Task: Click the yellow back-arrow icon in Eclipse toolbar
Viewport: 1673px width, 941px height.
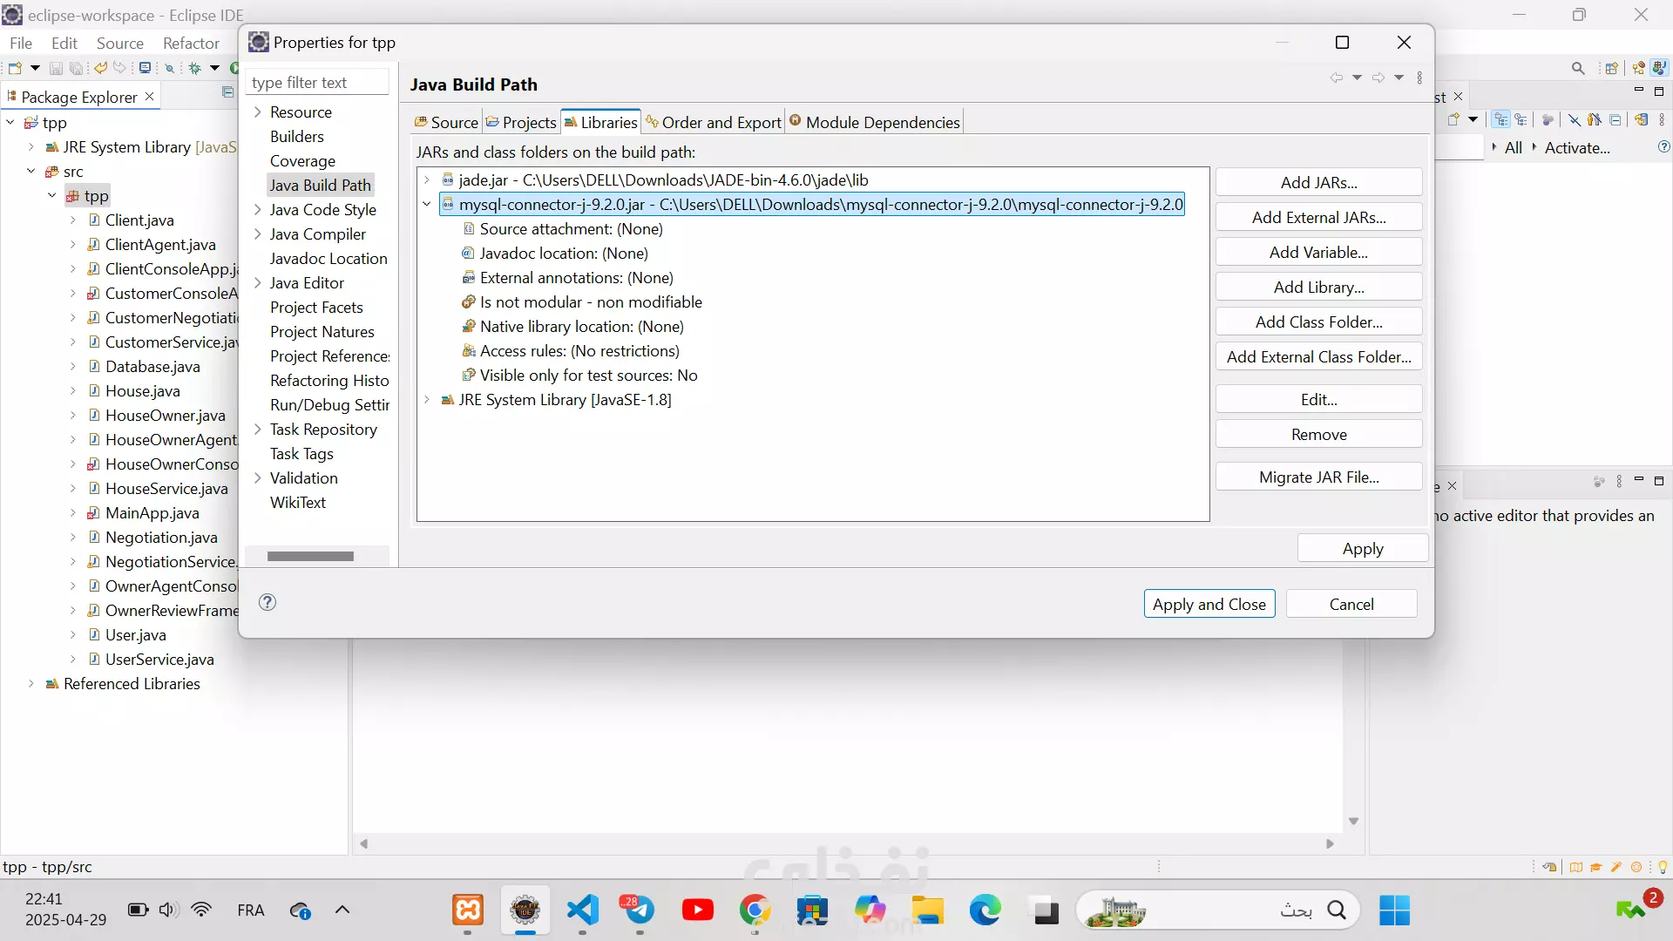Action: (x=100, y=68)
